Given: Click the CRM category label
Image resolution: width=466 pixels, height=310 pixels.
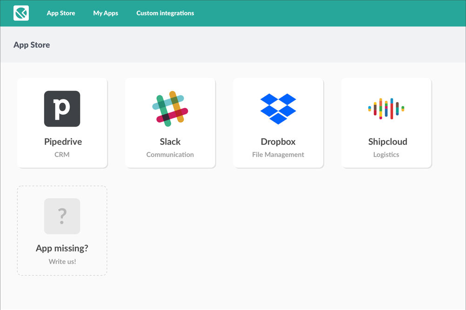Looking at the screenshot, I should click(x=62, y=155).
